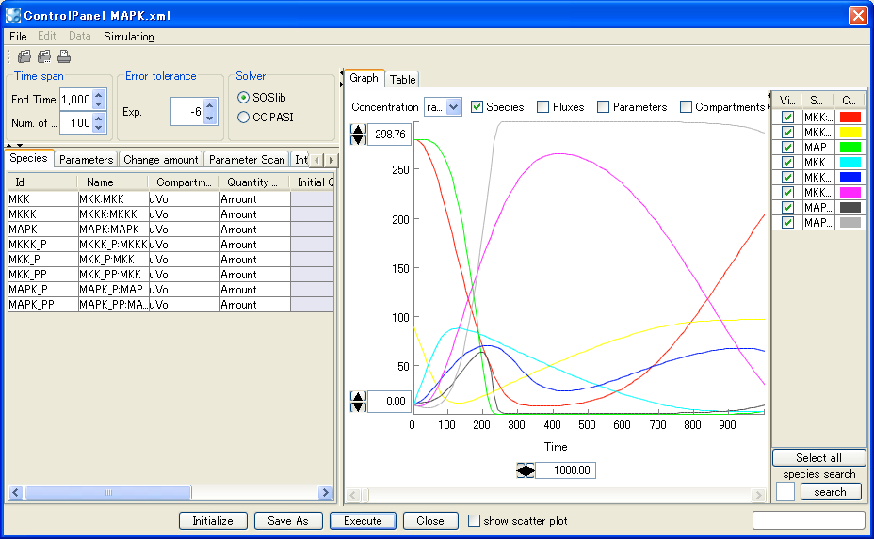Click the Save As button
Image resolution: width=874 pixels, height=539 pixels.
(287, 521)
